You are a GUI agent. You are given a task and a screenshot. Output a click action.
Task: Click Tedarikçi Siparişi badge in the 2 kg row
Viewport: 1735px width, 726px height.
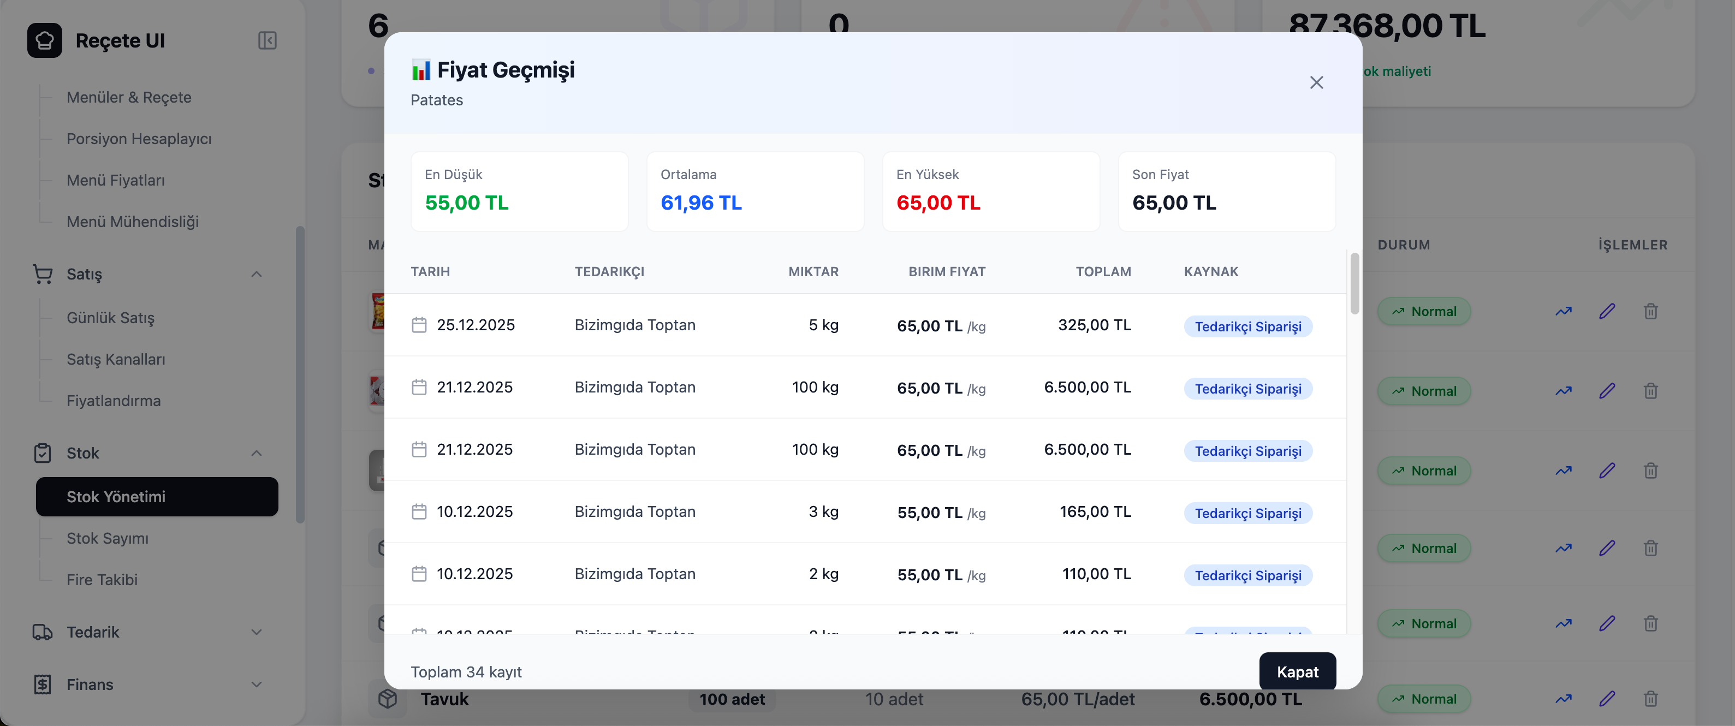pos(1248,575)
